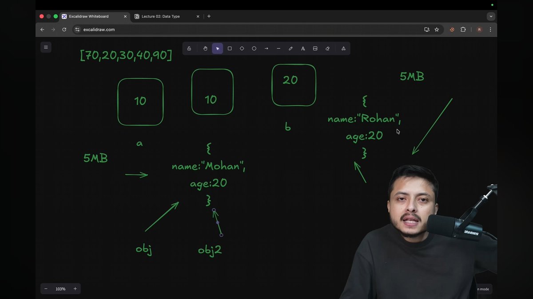Screen dimensions: 533x299
Task: Select the name:"Rohan" text
Action: (x=364, y=119)
